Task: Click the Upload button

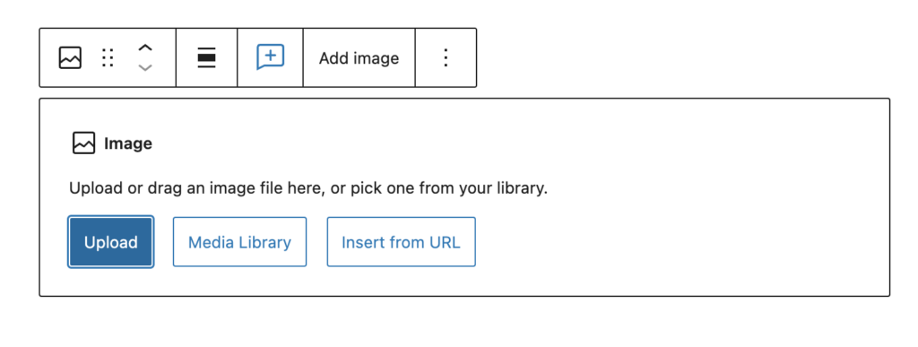Action: click(x=110, y=242)
